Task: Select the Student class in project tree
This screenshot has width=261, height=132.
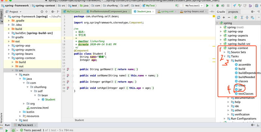Action: pos(50,99)
